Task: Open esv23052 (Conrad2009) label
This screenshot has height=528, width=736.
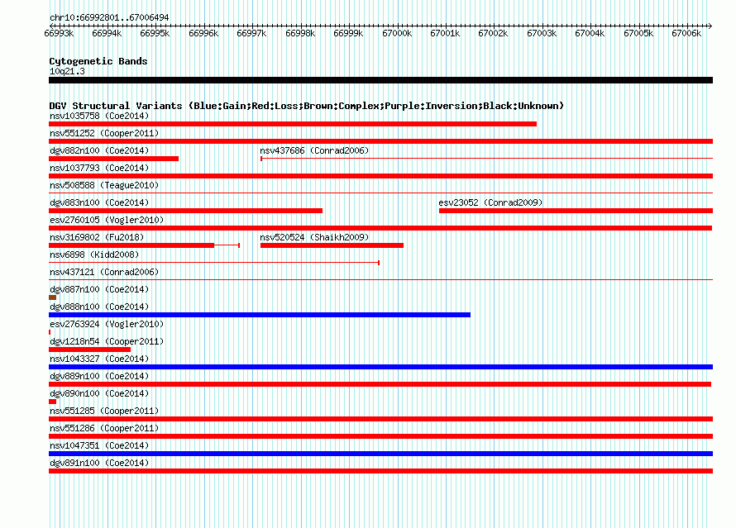Action: point(490,202)
